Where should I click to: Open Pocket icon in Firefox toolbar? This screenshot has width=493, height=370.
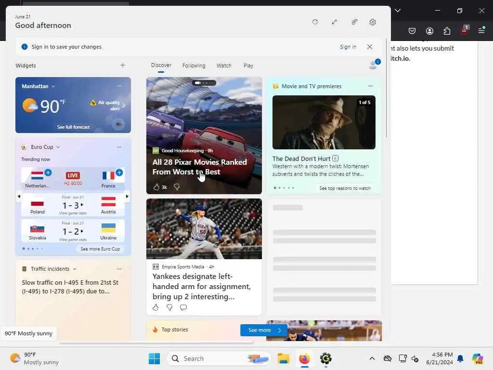pyautogui.click(x=412, y=30)
